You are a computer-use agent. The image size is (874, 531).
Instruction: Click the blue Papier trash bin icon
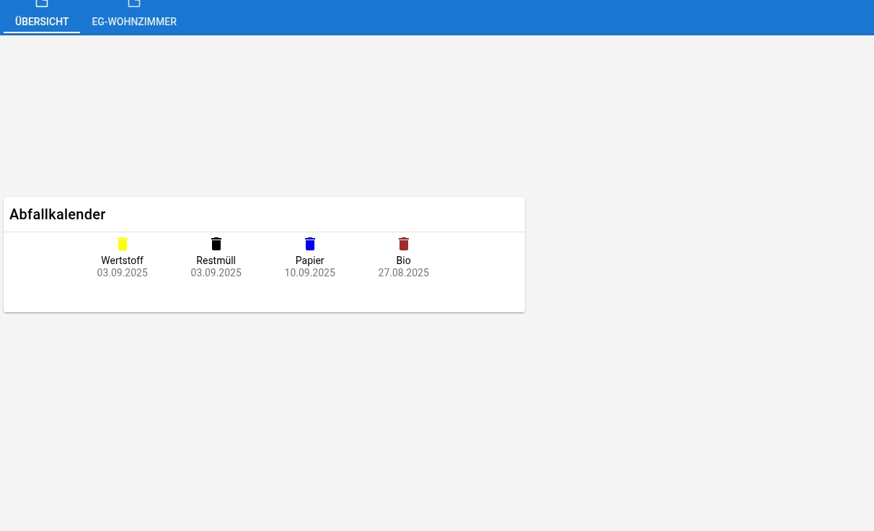310,244
